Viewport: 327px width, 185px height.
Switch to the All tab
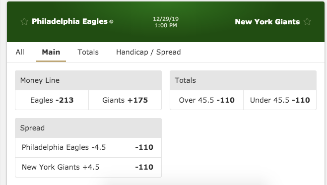[20, 52]
